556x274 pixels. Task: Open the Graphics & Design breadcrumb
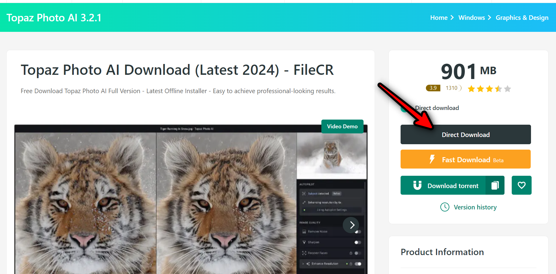pyautogui.click(x=522, y=18)
